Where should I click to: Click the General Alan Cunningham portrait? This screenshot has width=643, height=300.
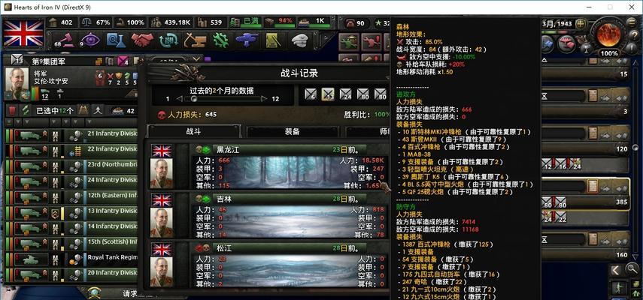point(17,83)
